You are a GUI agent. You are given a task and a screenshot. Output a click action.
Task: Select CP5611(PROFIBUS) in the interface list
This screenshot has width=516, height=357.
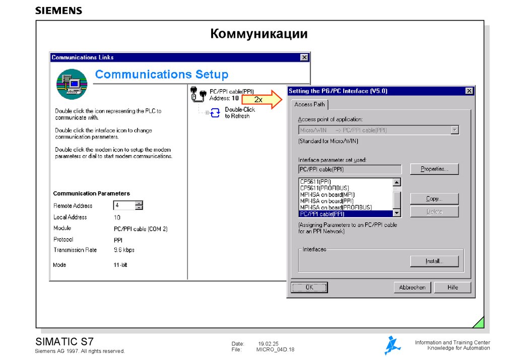point(346,188)
